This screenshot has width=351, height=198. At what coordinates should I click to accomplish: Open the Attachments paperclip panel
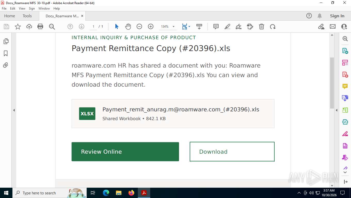6,65
